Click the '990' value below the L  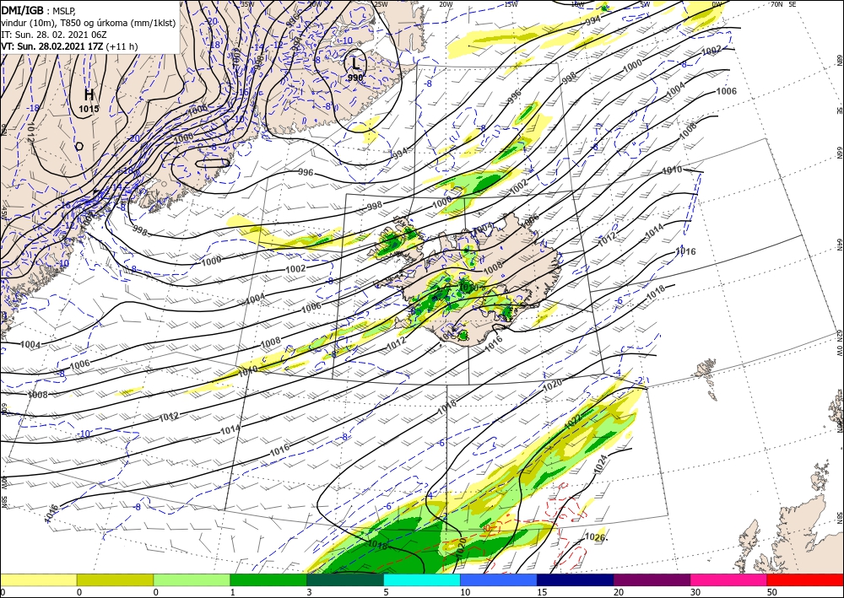355,78
